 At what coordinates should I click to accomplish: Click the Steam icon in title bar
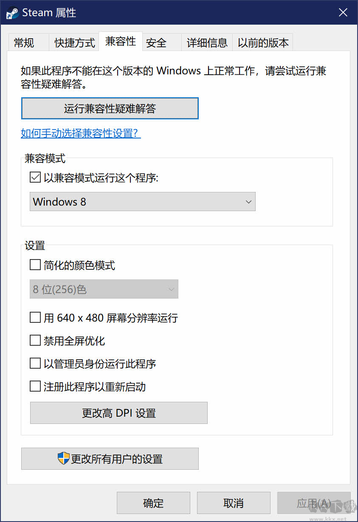click(12, 13)
